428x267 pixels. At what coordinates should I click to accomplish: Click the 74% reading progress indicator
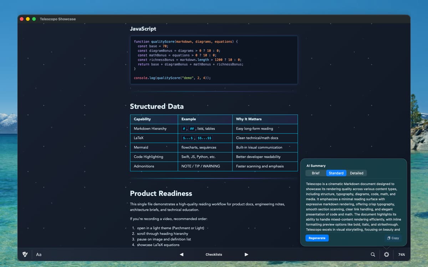[402, 255]
